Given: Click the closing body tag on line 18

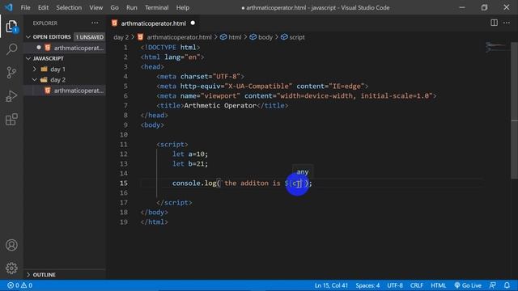Looking at the screenshot, I should (x=155, y=212).
